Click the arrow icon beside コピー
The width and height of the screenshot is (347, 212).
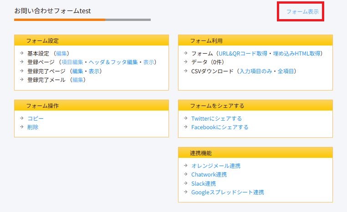coord(22,118)
